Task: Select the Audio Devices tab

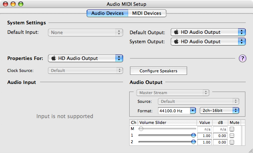Action: 108,13
